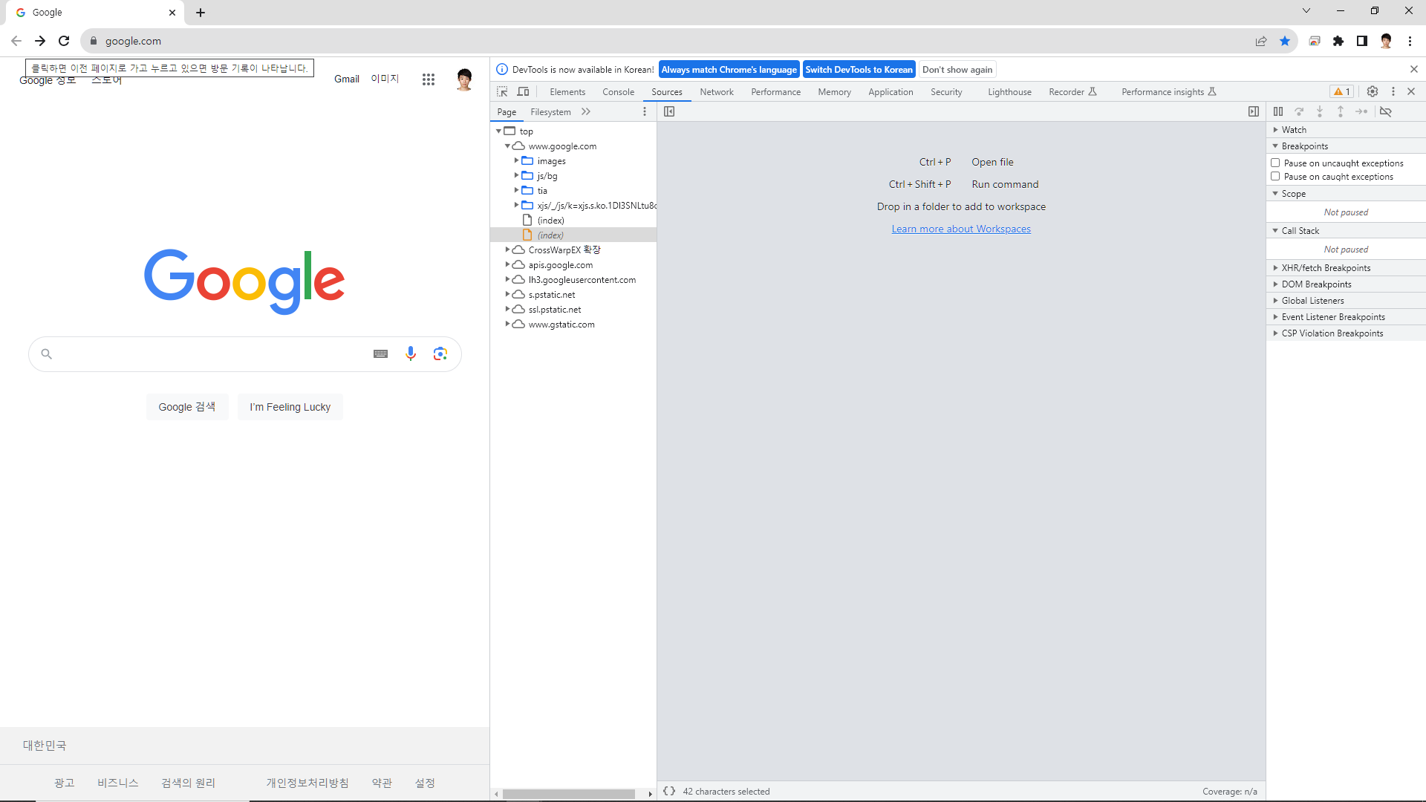The image size is (1426, 802).
Task: Toggle the device toolbar icon
Action: (523, 91)
